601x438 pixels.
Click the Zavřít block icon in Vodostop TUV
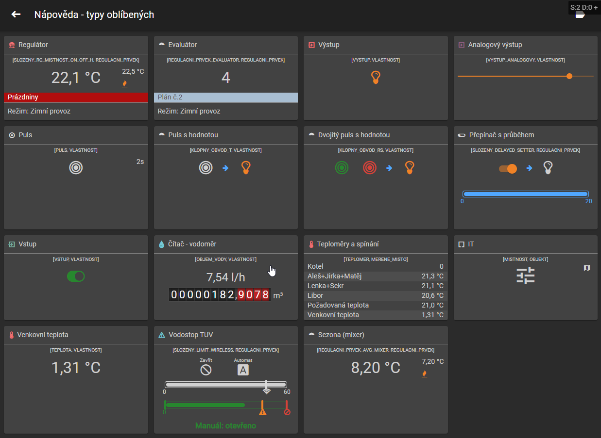206,370
